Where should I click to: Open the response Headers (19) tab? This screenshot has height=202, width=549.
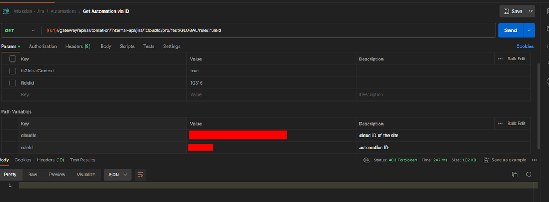tap(51, 160)
